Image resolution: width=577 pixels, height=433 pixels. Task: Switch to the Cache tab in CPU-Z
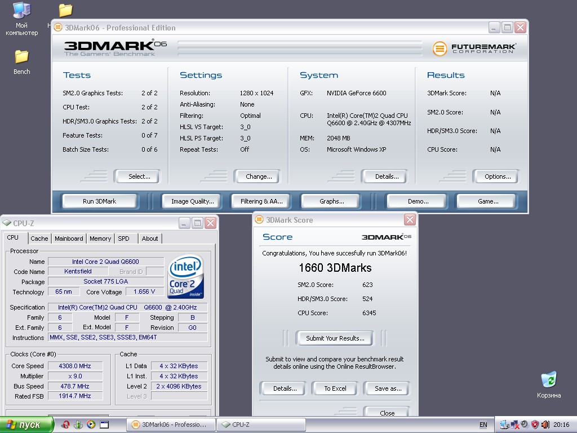(39, 238)
